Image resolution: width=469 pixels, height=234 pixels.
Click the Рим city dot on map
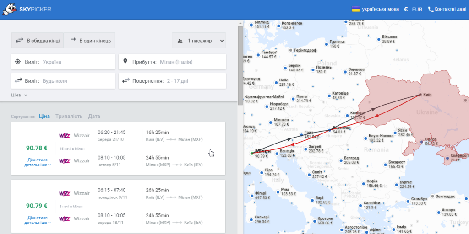point(278,191)
